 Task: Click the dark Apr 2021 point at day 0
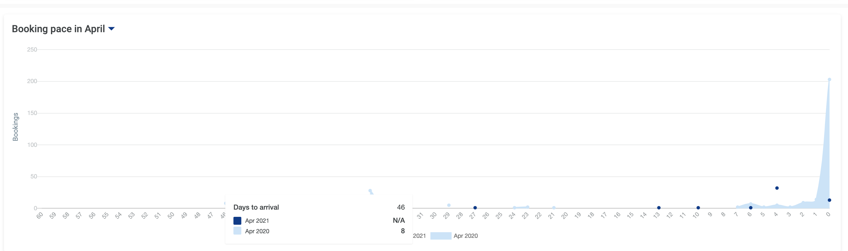pos(829,200)
